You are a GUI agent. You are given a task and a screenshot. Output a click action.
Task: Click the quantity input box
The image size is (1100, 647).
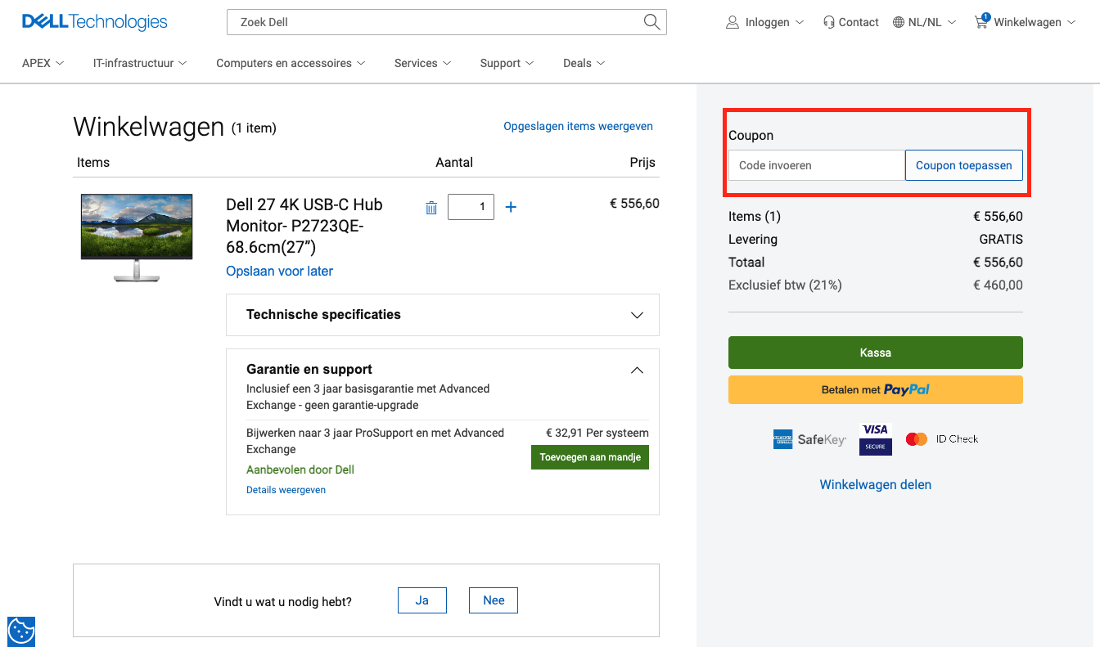(471, 207)
